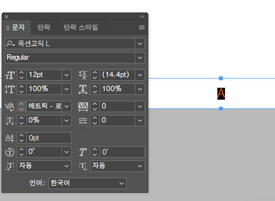Open the 언어 한국어 language dropdown

click(87, 183)
